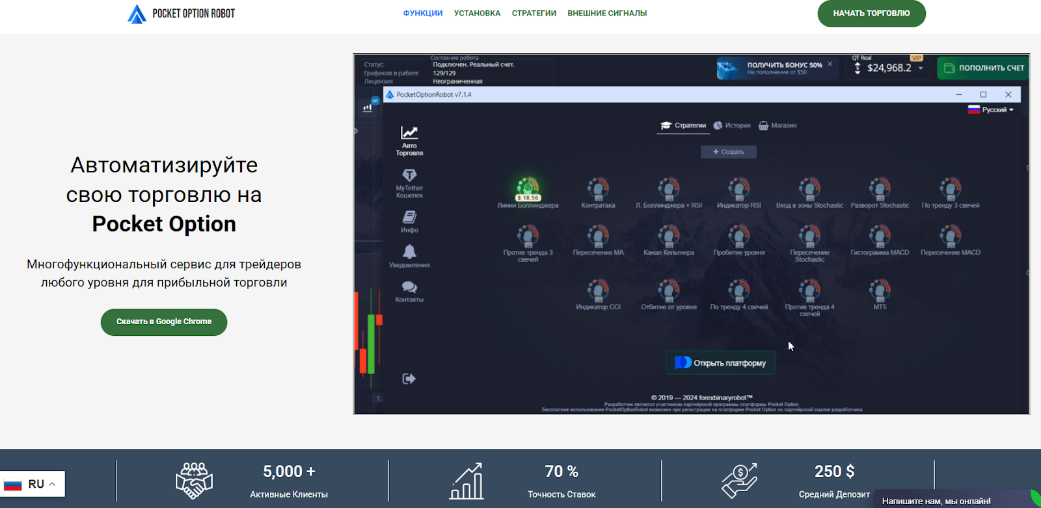The image size is (1041, 508).
Task: Click the ПОЛУЧИТЬ БОНУС 50% banner
Action: point(776,68)
